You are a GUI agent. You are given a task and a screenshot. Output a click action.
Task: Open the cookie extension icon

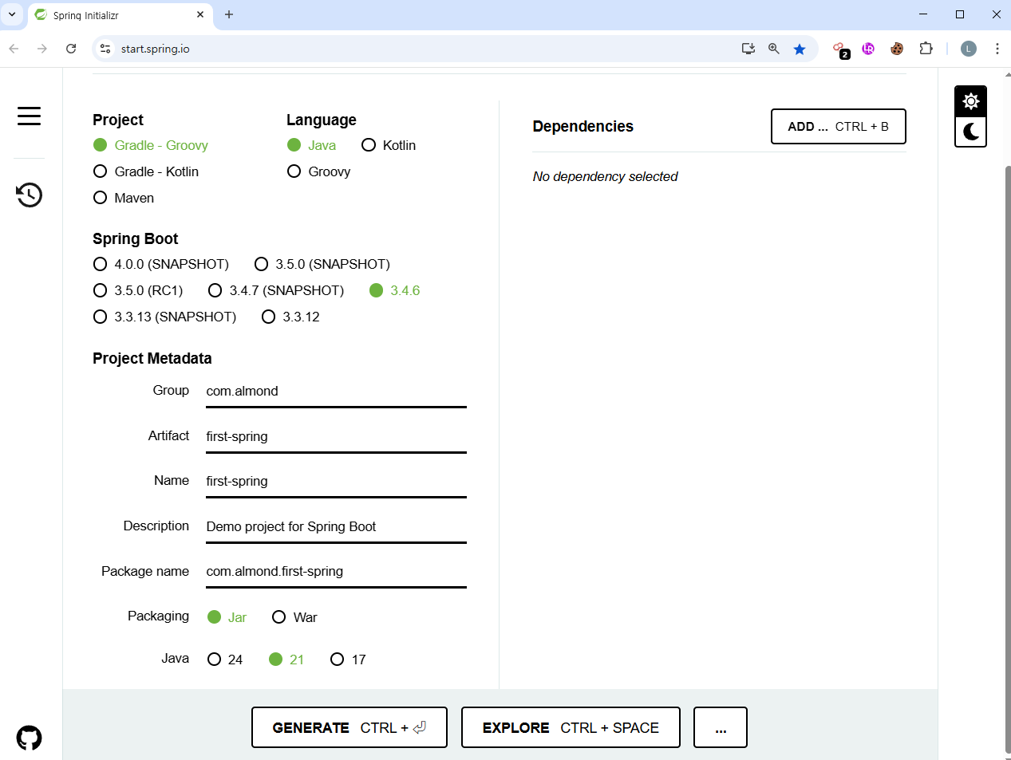tap(897, 49)
